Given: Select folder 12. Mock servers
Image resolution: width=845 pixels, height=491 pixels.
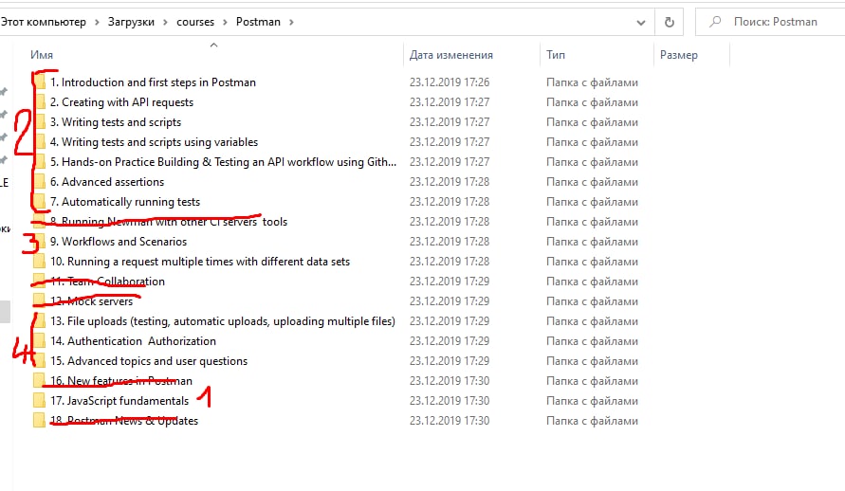Looking at the screenshot, I should [92, 301].
